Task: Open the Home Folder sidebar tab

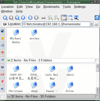Action: 2,53
